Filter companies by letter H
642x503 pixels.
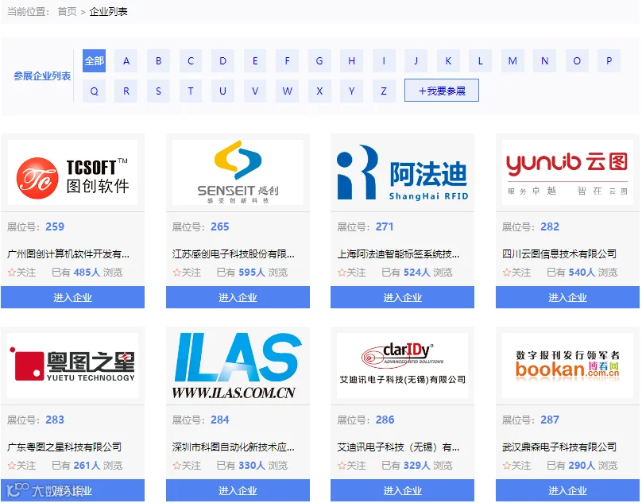[351, 61]
